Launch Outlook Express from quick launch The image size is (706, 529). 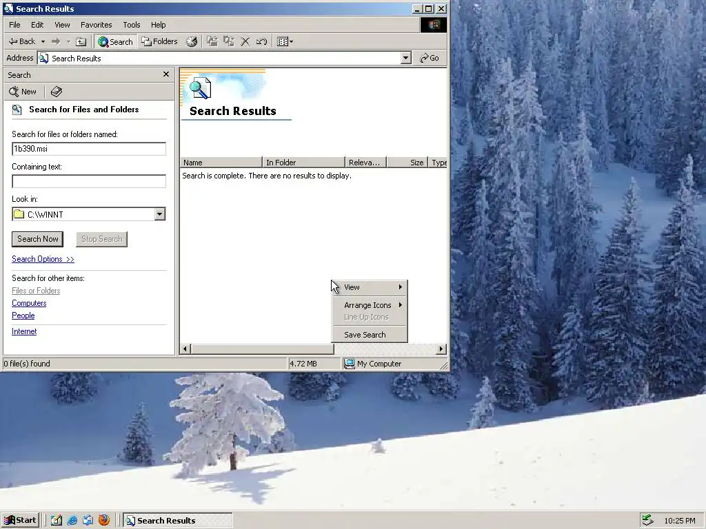tap(88, 521)
